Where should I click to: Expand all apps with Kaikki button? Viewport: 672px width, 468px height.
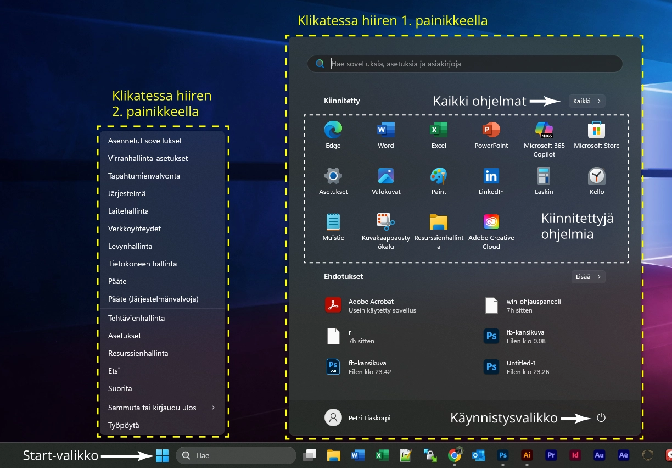pos(587,101)
